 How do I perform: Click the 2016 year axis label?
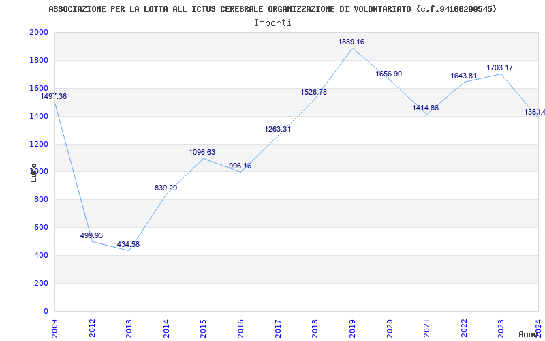pos(241,328)
